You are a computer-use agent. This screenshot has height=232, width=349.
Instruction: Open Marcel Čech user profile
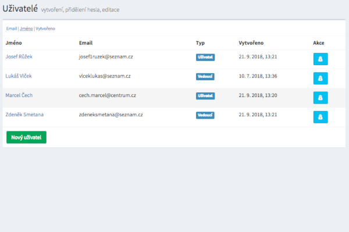pyautogui.click(x=19, y=95)
